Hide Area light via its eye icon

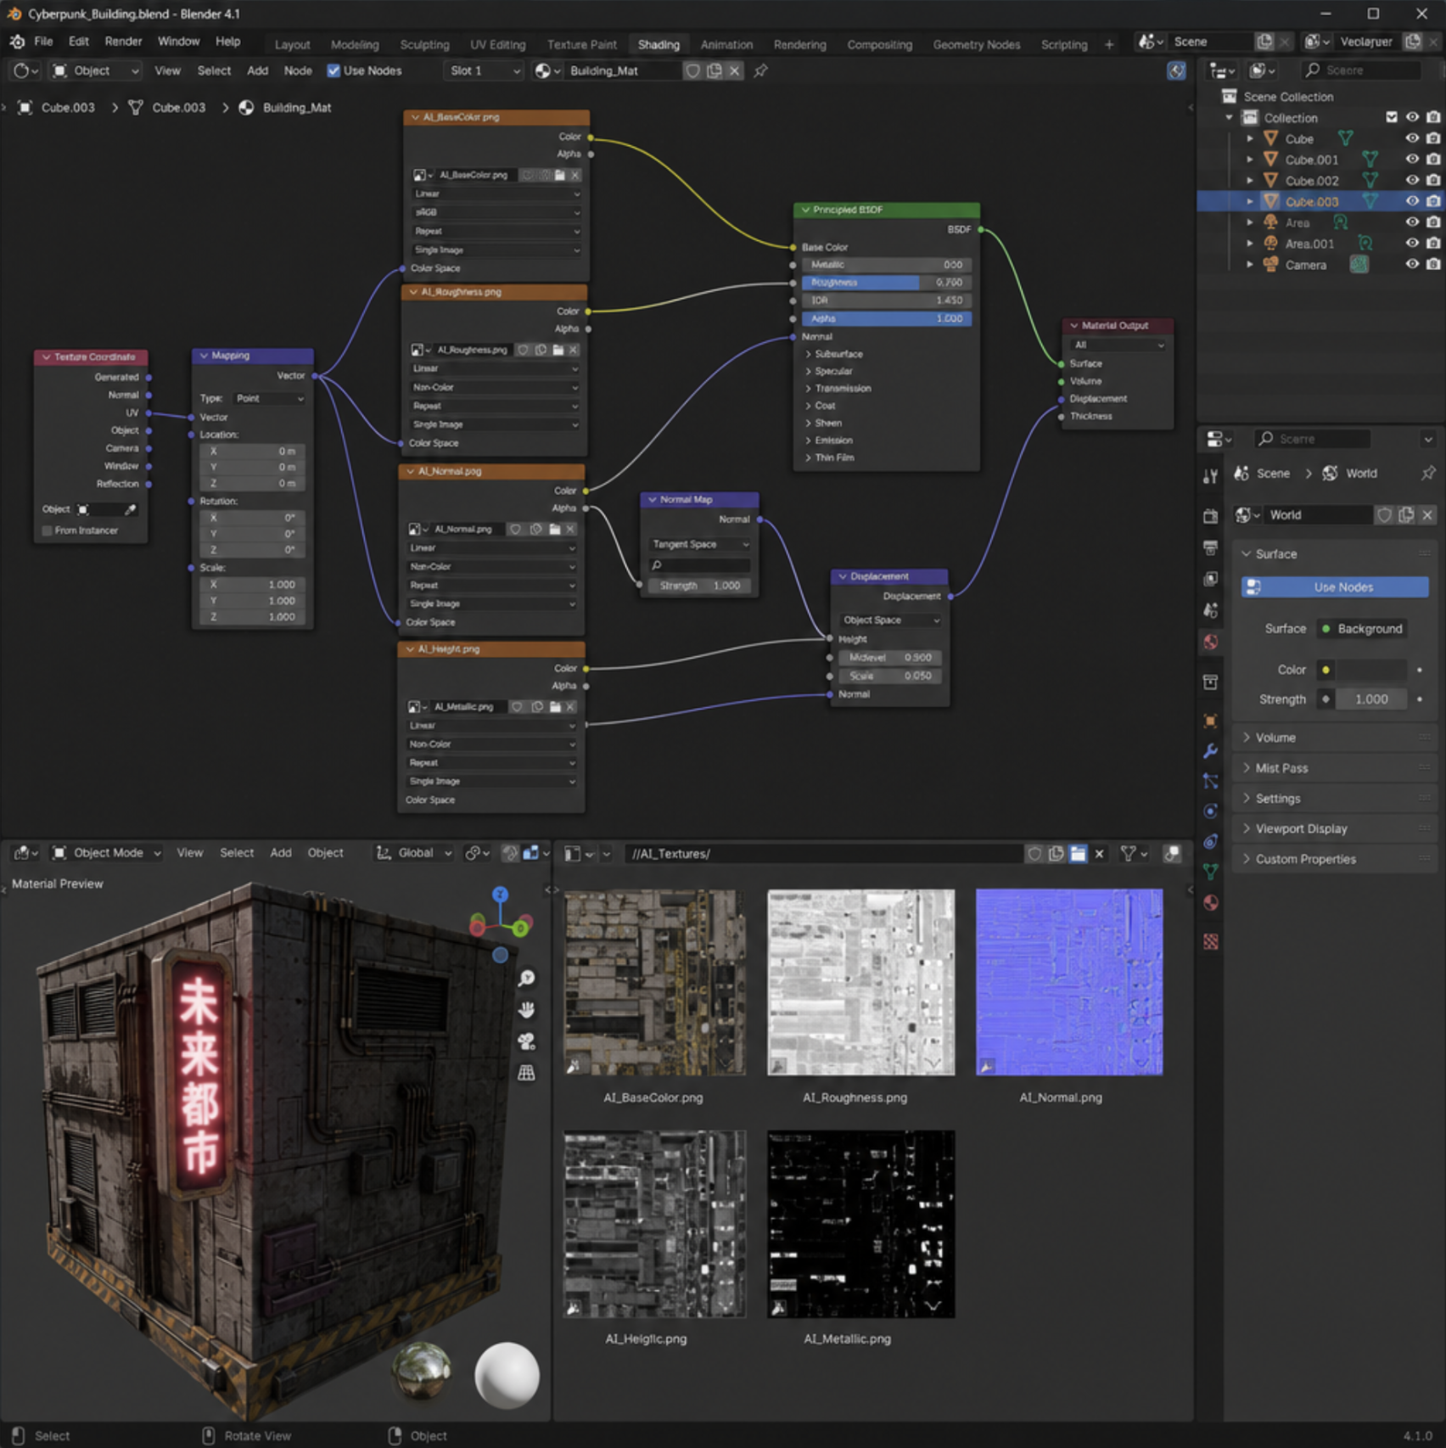point(1412,222)
